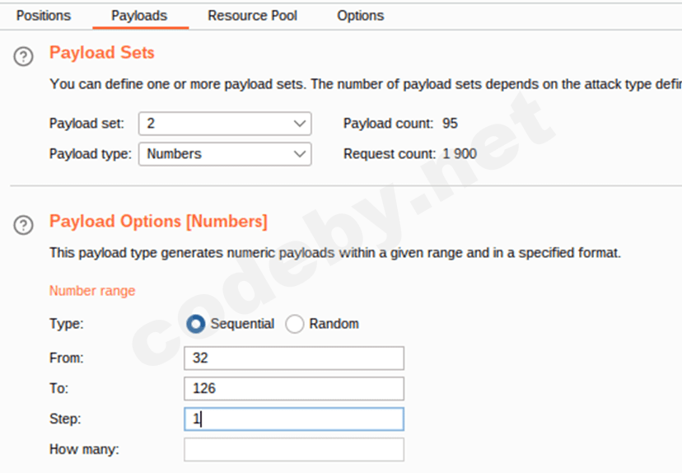Focus the Step input field
The height and width of the screenshot is (473, 682).
click(294, 419)
